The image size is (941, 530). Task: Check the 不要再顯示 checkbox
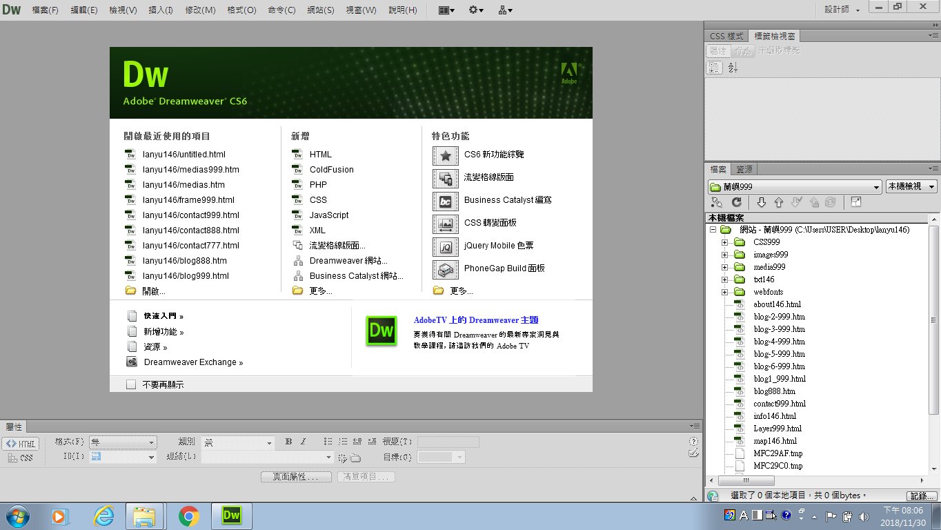[131, 384]
